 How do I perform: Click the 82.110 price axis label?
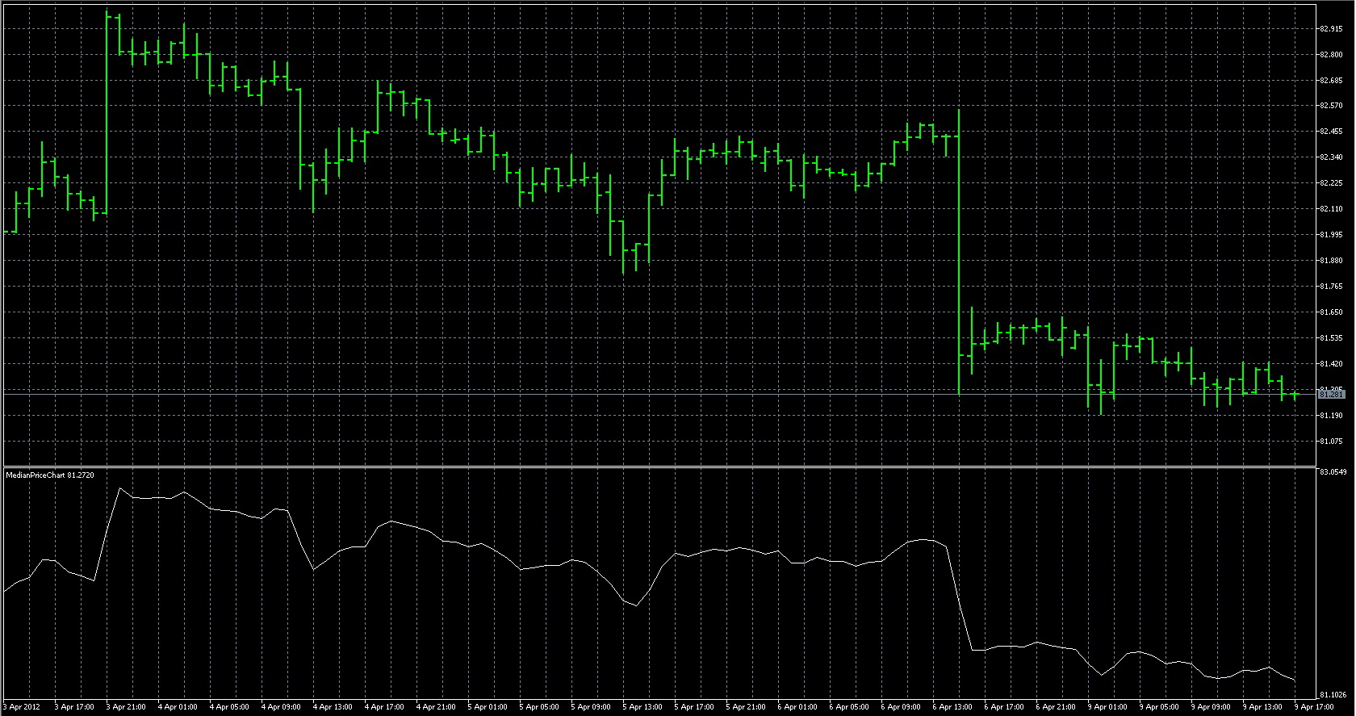(1331, 209)
